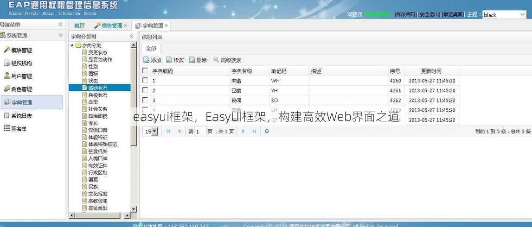Refresh the data grid

coord(267,131)
